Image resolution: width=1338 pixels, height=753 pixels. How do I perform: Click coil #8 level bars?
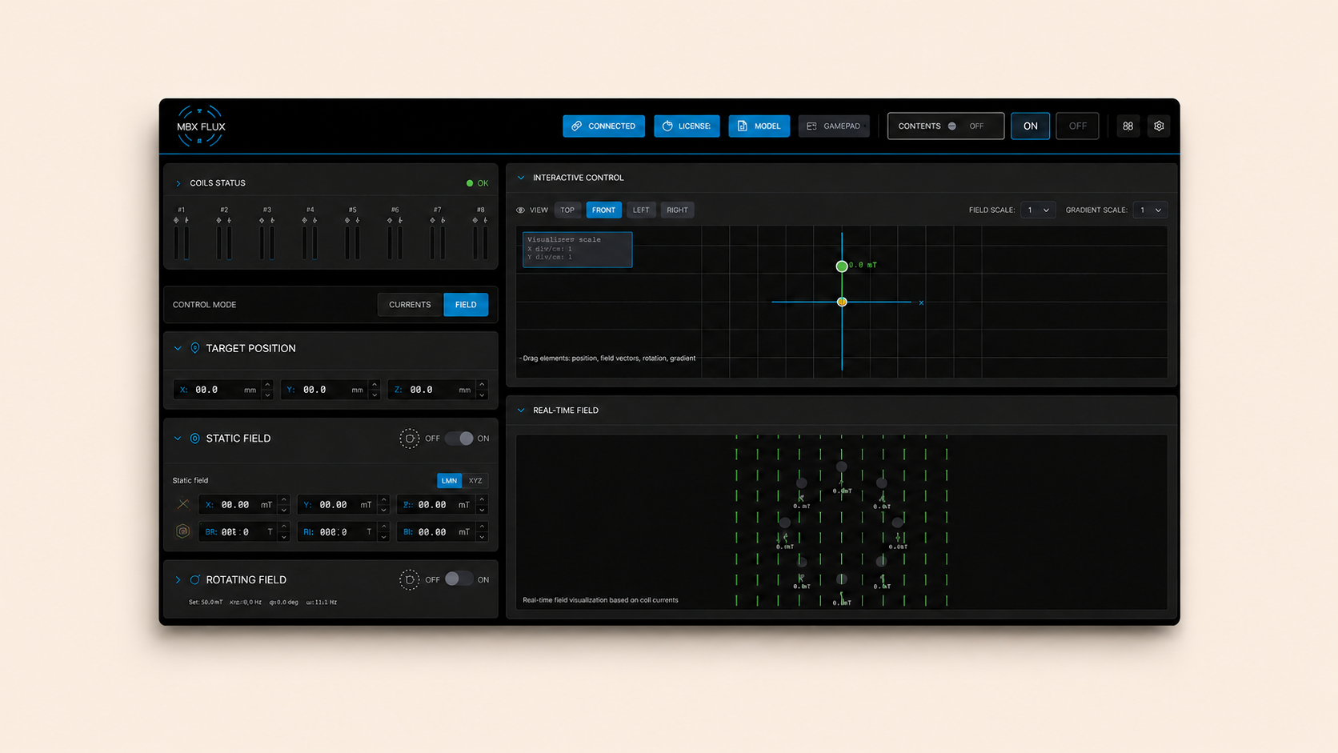pyautogui.click(x=480, y=242)
